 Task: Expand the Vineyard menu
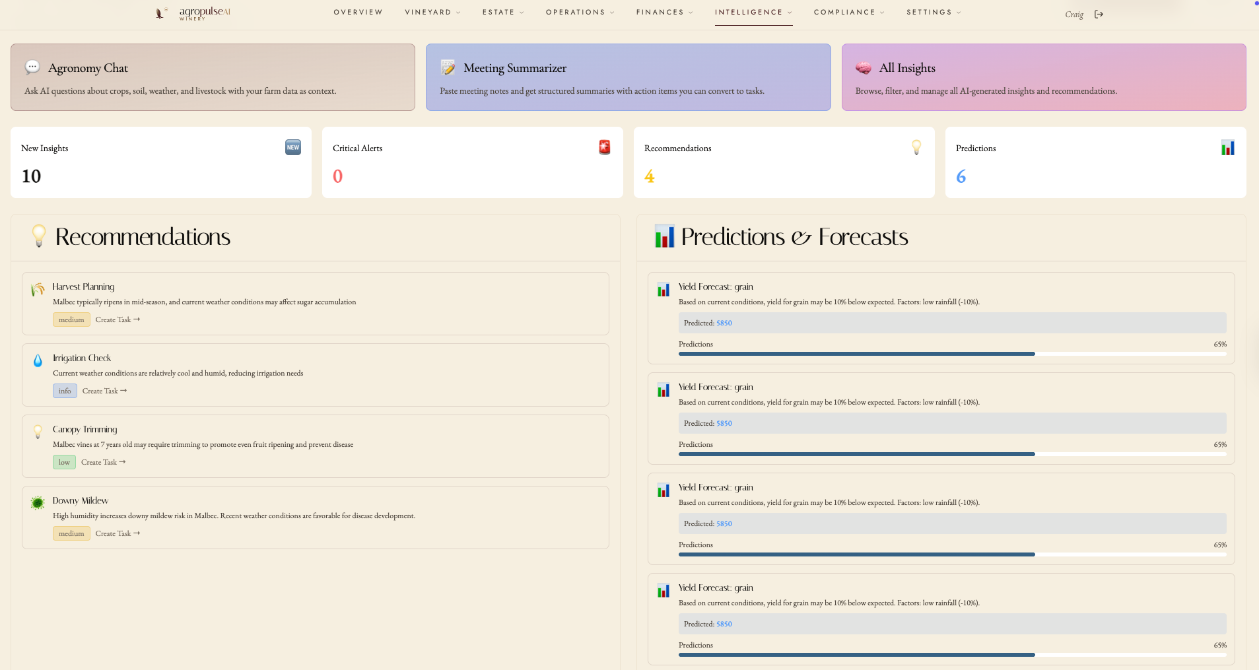(x=432, y=13)
